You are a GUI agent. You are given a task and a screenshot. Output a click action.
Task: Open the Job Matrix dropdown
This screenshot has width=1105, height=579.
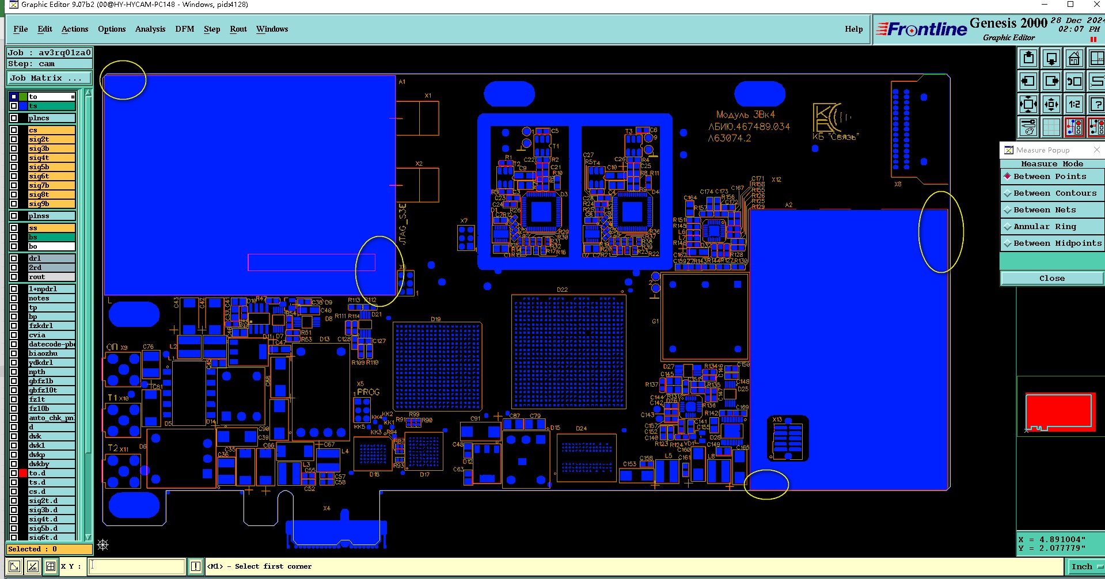(x=50, y=78)
